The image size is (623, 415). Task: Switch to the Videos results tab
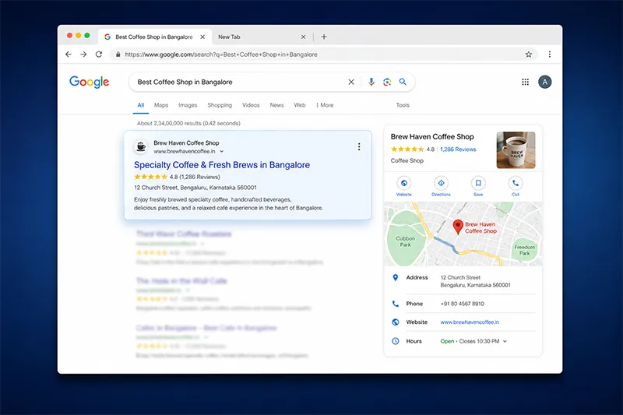pos(251,105)
